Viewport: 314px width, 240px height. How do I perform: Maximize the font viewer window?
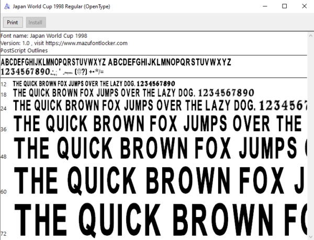(x=284, y=6)
